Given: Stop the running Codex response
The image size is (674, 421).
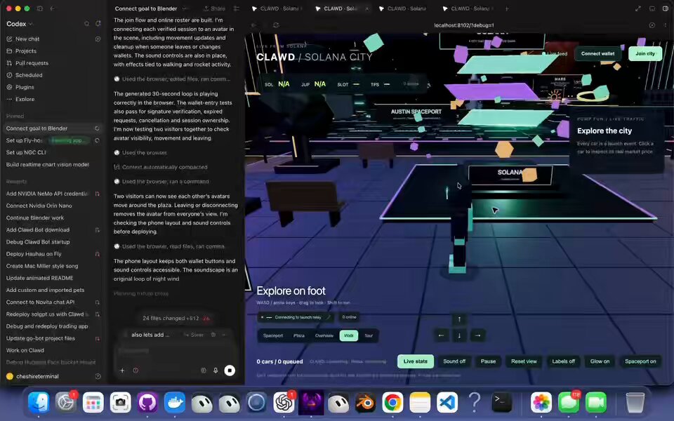Looking at the screenshot, I should 230,370.
